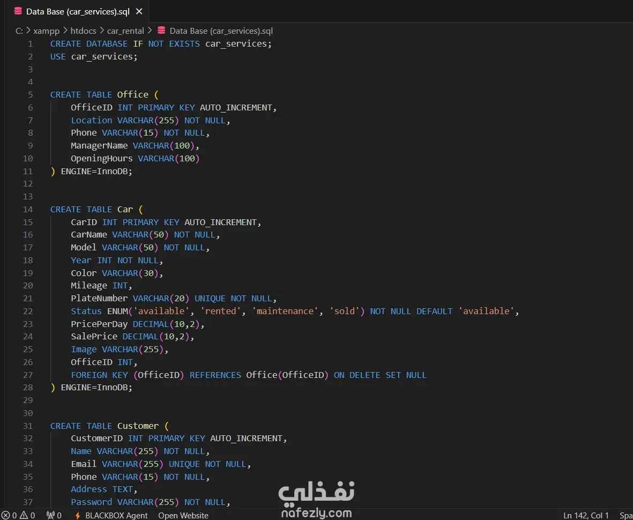Open the Data Base (car_services).sql breadcrumb file
Image resolution: width=633 pixels, height=520 pixels.
coord(221,31)
